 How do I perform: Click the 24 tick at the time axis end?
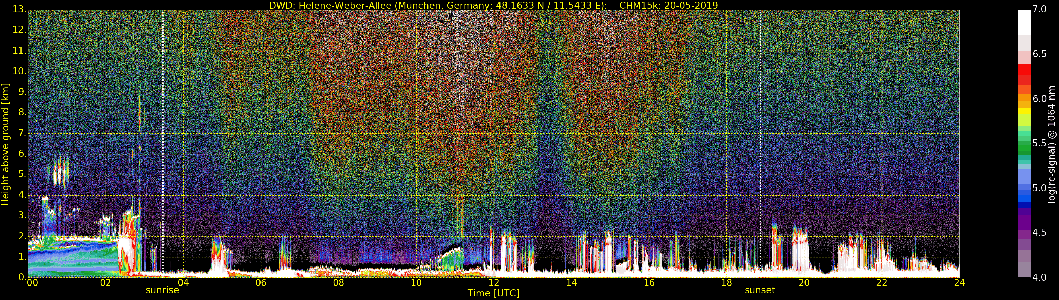[959, 283]
